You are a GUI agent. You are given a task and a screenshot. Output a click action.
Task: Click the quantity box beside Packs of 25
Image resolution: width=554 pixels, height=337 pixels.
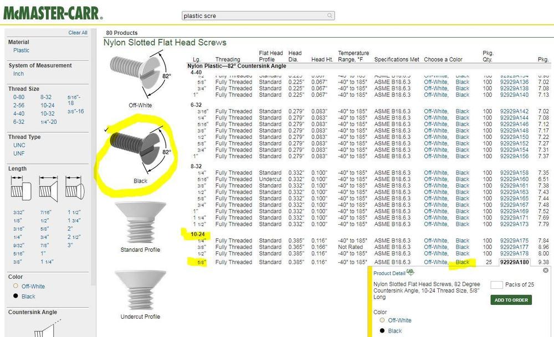point(496,285)
